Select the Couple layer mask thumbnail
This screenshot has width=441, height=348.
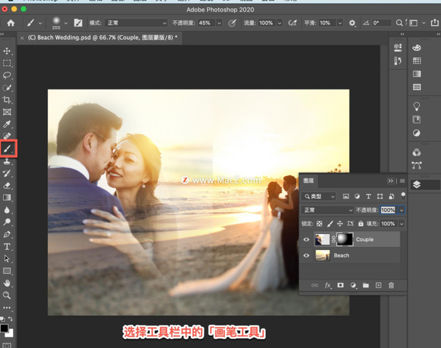345,240
